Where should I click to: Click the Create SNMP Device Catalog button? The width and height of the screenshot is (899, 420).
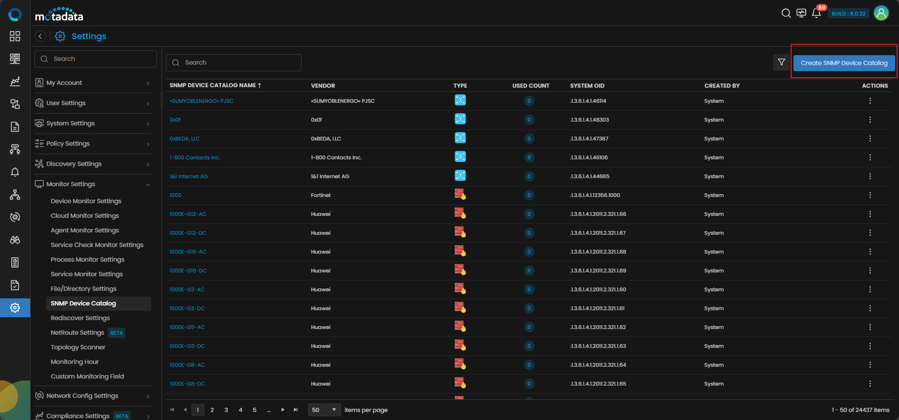coord(844,63)
